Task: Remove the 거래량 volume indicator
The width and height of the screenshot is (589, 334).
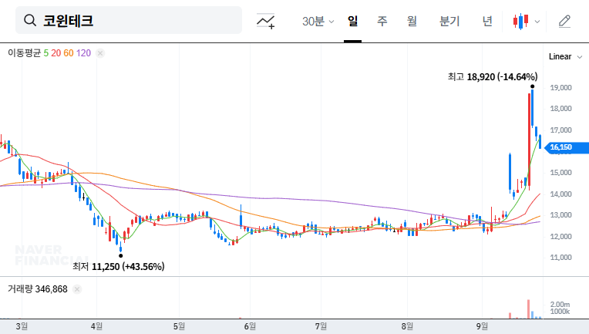Action: click(77, 289)
